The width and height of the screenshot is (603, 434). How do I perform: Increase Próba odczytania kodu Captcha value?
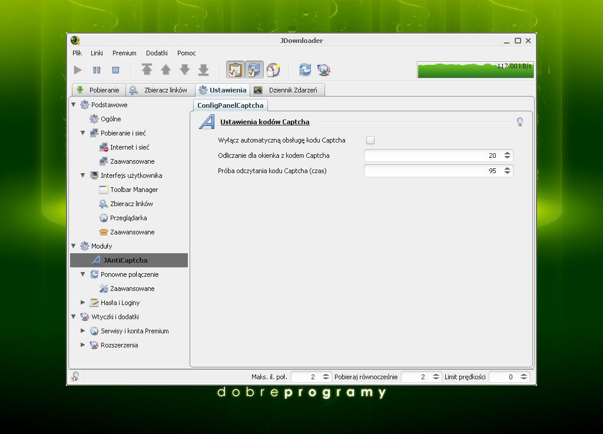click(x=507, y=168)
